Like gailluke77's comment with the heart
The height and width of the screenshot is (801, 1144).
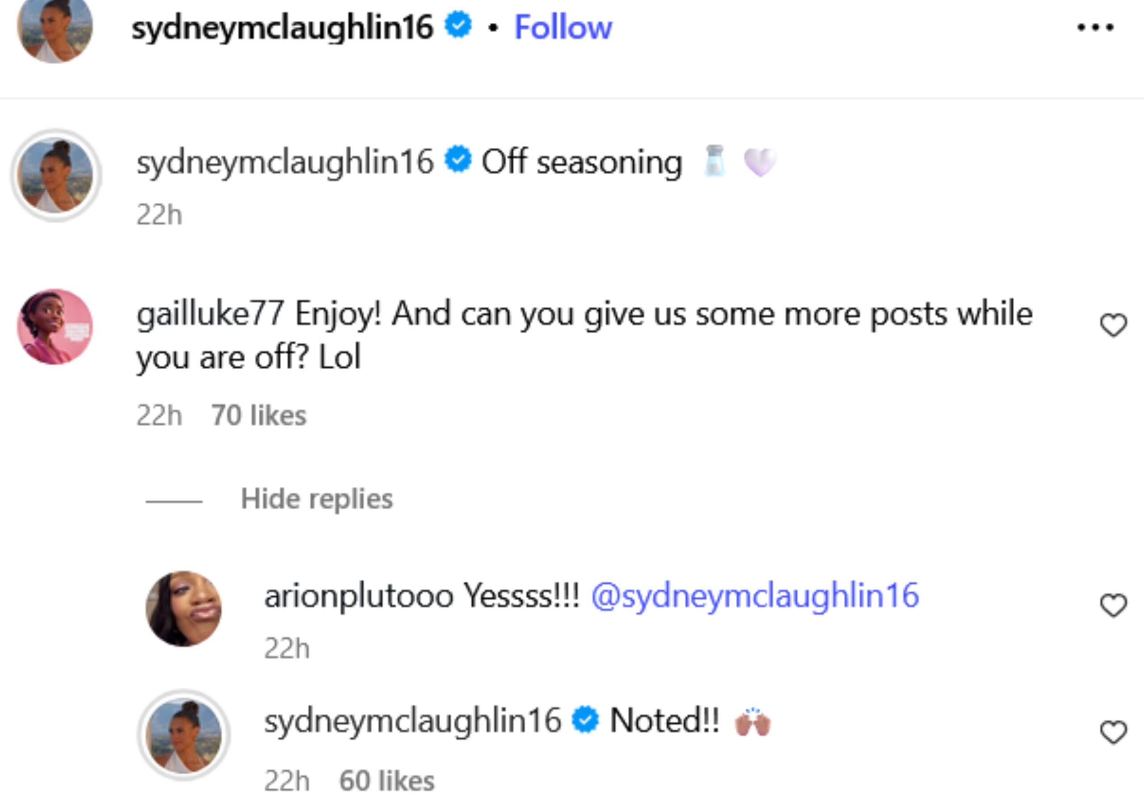[x=1113, y=325]
